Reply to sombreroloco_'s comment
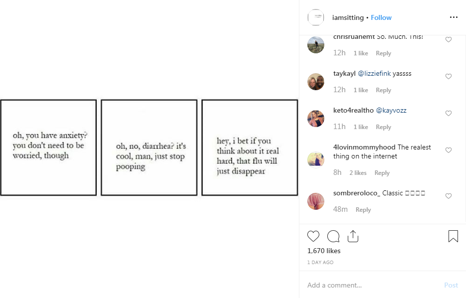 click(x=363, y=210)
